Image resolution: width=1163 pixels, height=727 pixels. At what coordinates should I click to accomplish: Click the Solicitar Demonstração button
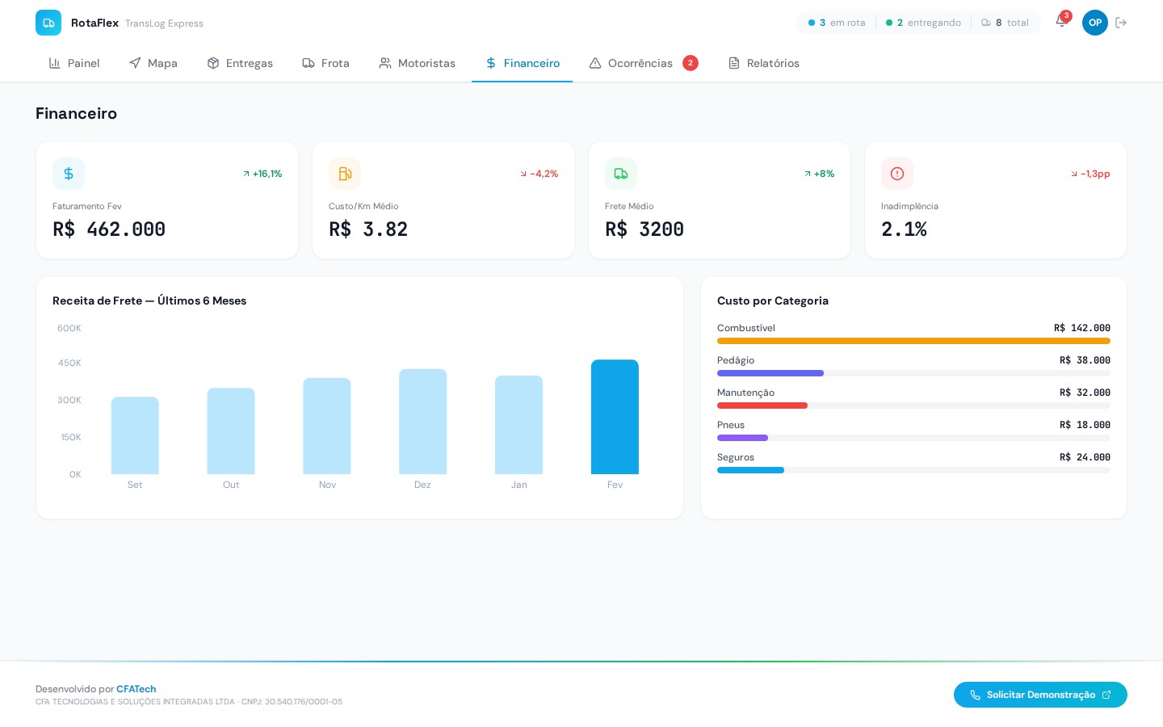coord(1040,695)
